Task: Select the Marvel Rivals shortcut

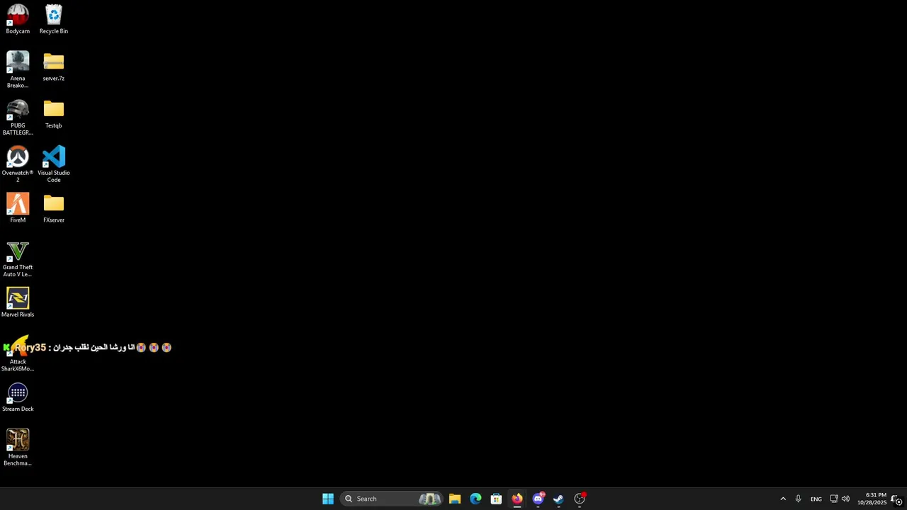Action: (x=18, y=302)
